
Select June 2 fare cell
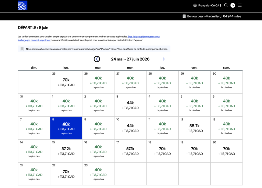pos(98,105)
